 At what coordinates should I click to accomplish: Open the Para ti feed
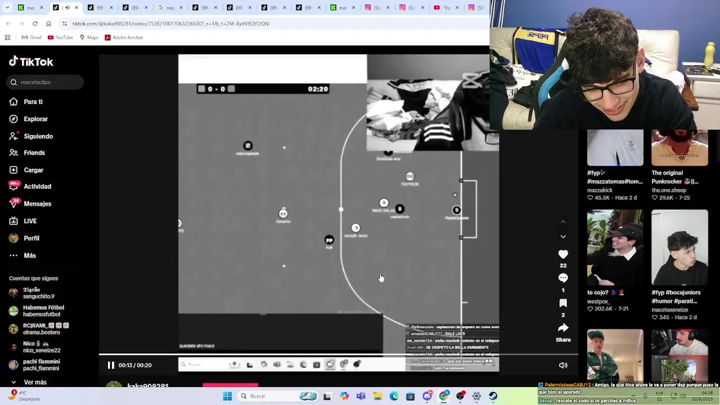pos(26,102)
